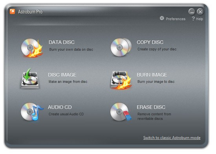Open Preferences text label
The image size is (216, 154).
click(176, 19)
